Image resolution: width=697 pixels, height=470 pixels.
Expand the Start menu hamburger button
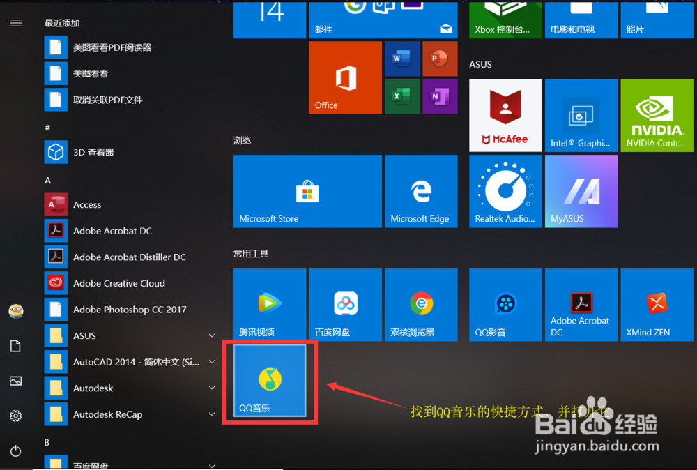point(15,23)
